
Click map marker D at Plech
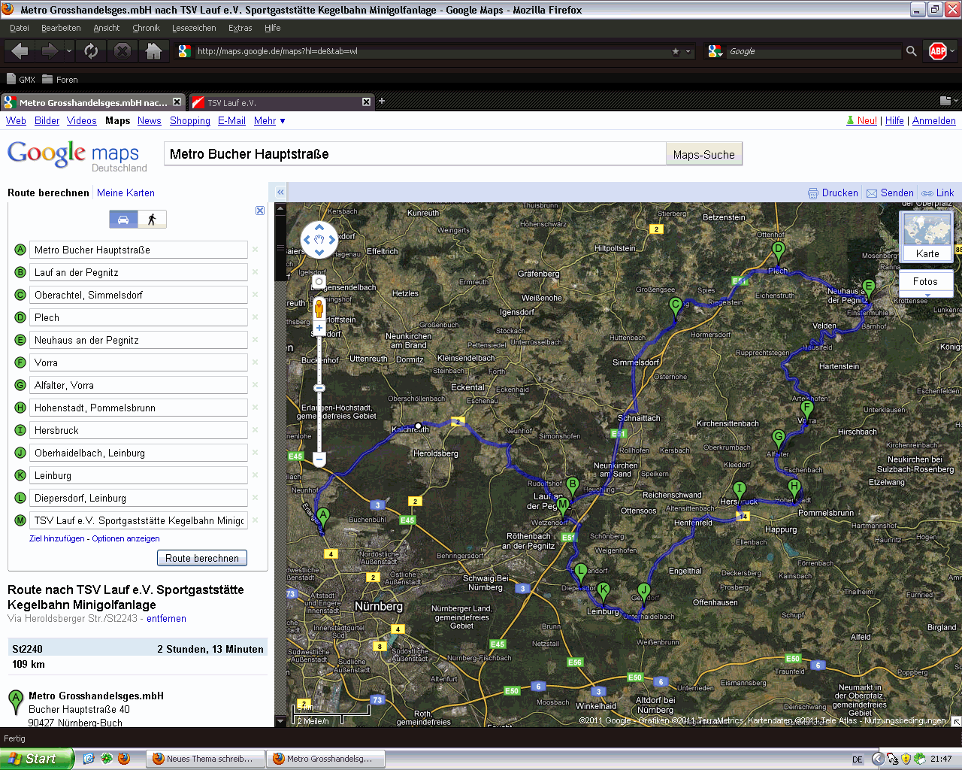coord(778,251)
